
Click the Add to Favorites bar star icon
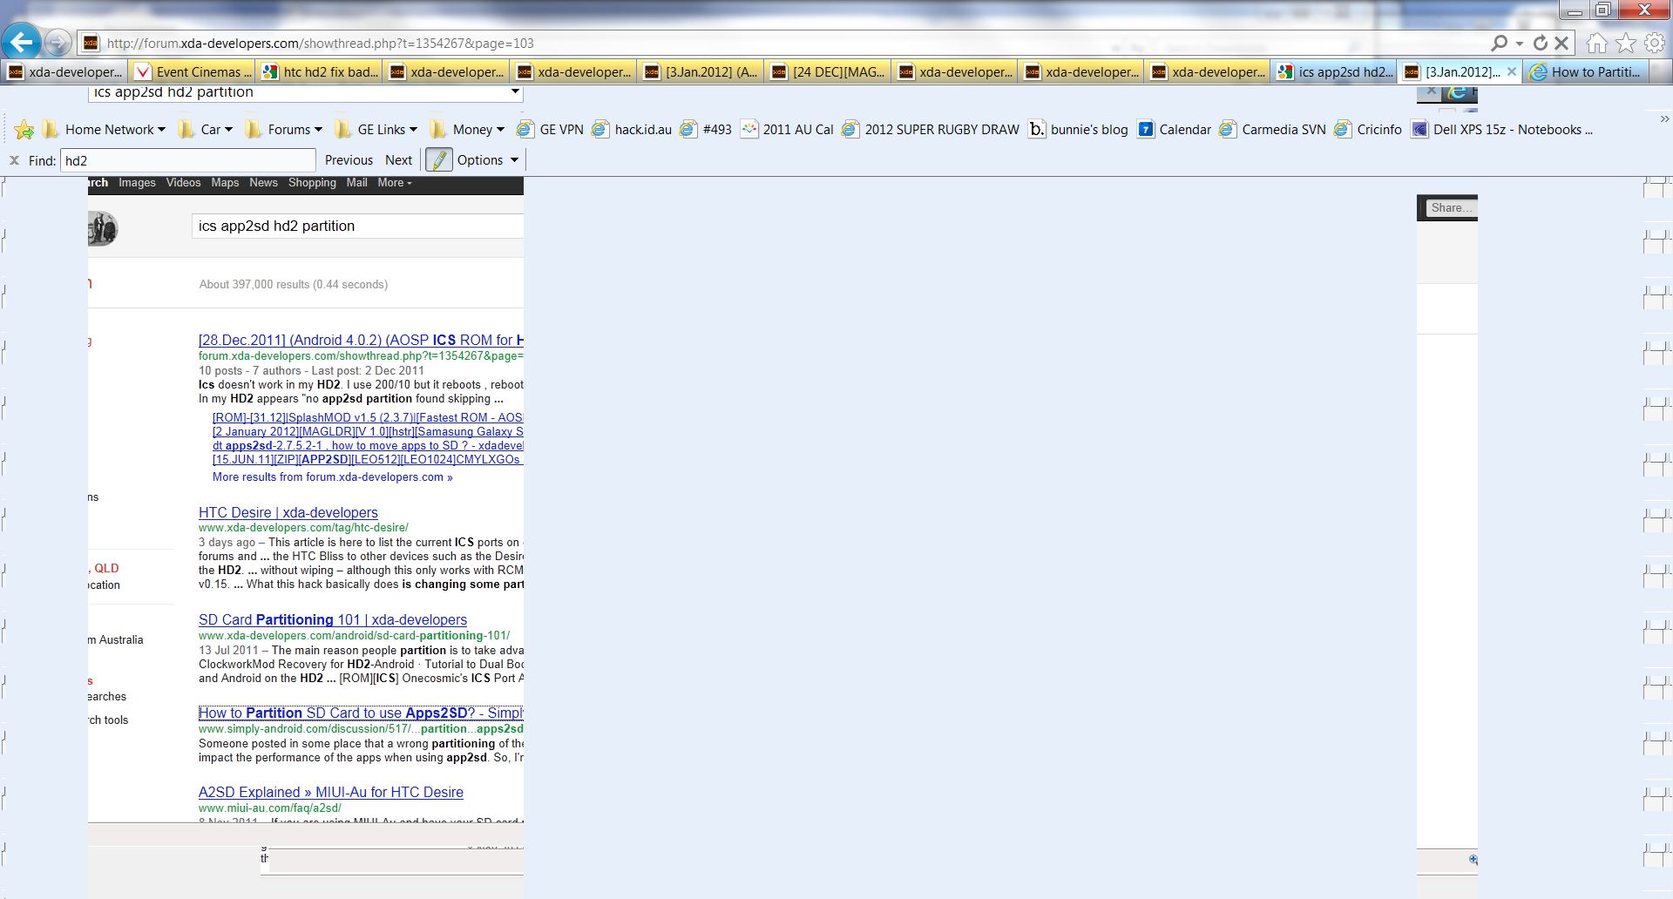(x=24, y=130)
